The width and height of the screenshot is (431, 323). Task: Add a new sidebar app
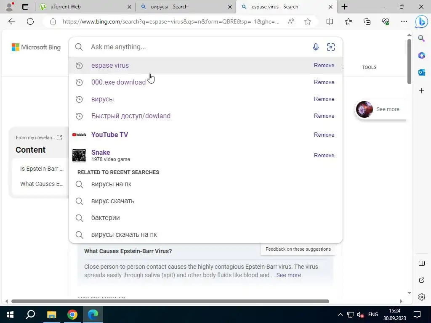[421, 91]
